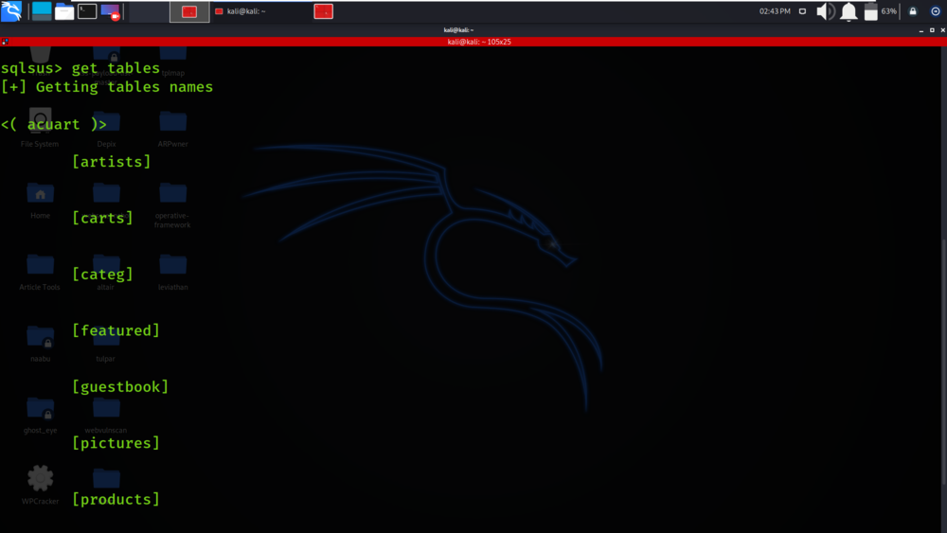
Task: Click the [pictures] table name
Action: (116, 443)
